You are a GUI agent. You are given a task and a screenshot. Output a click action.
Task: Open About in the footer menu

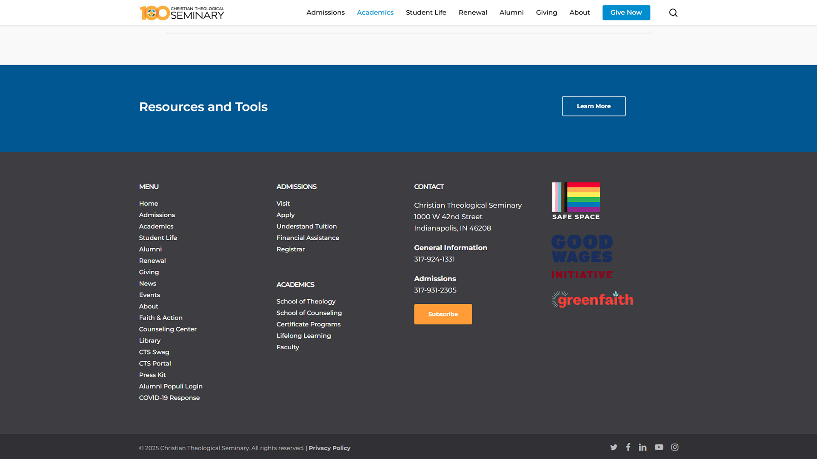149,306
